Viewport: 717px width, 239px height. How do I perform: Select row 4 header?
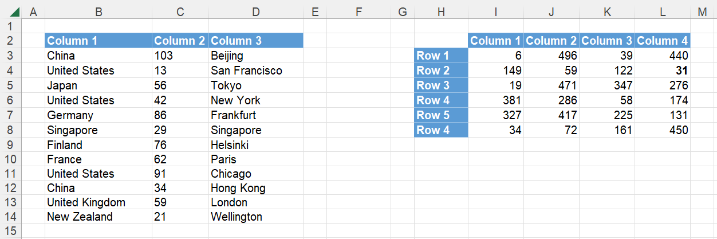tap(10, 70)
